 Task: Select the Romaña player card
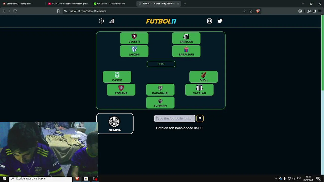pos(121,90)
